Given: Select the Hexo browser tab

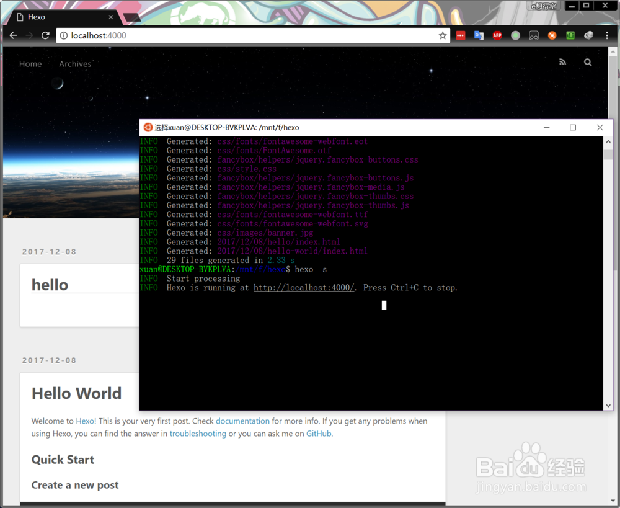Looking at the screenshot, I should point(63,17).
